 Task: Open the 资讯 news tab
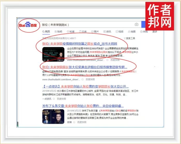tap(107, 32)
